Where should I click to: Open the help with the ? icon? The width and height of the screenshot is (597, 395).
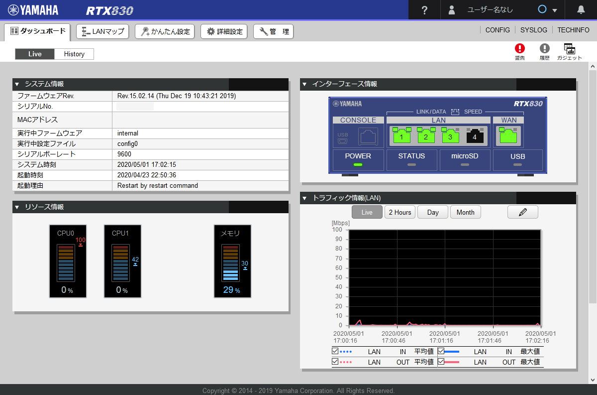[x=424, y=9]
